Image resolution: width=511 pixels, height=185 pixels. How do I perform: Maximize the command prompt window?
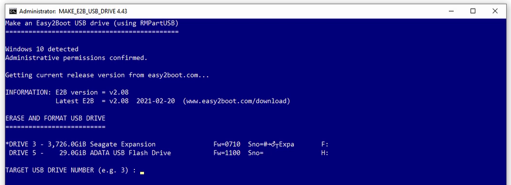(473, 11)
